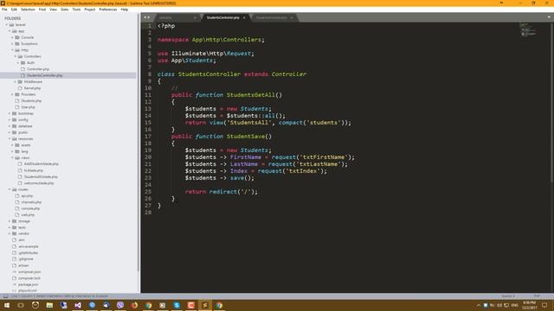Open the Edit menu
The width and height of the screenshot is (554, 311).
click(14, 10)
